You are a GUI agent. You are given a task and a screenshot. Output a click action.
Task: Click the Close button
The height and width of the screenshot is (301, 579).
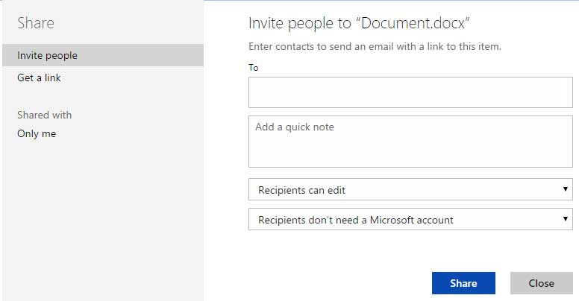coord(542,283)
